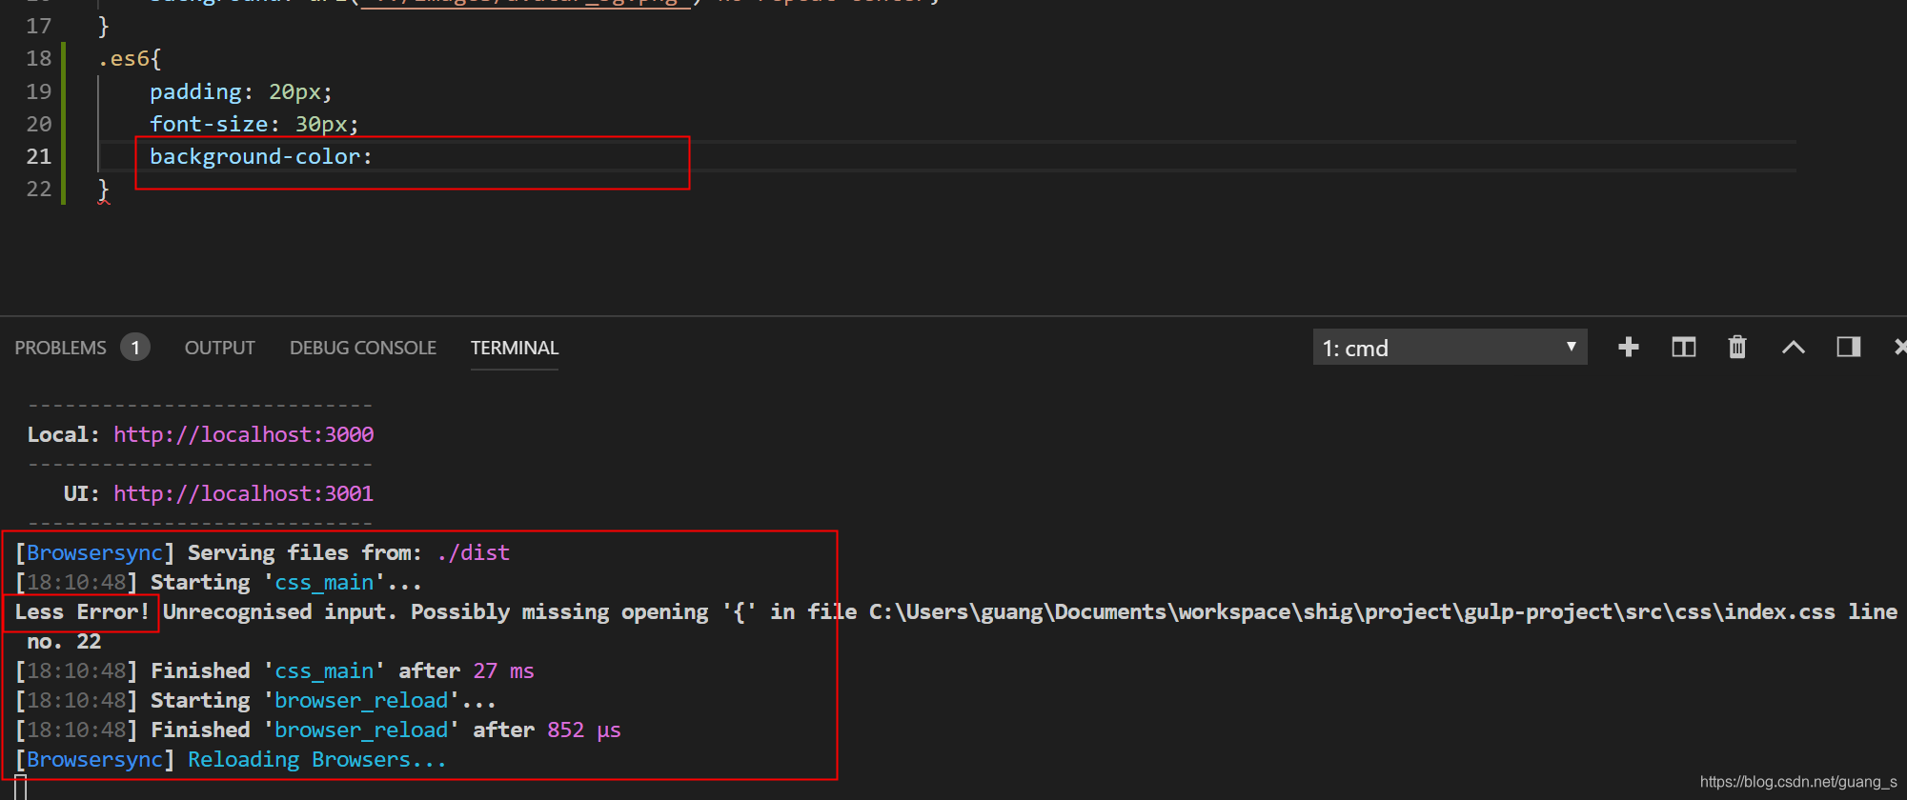Click line number 22 in gutter
Image resolution: width=1907 pixels, height=800 pixels.
(x=39, y=189)
